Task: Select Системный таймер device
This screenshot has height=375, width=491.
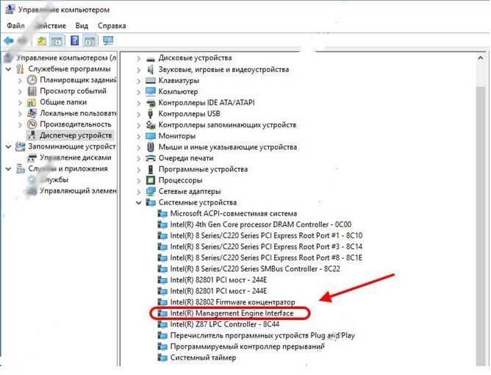Action: 203,357
